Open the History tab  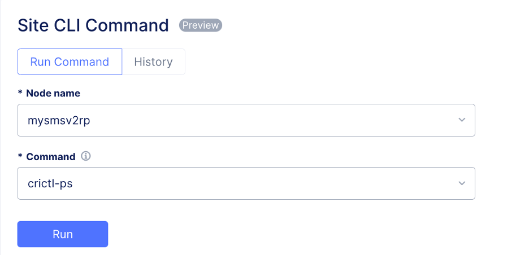click(x=153, y=62)
